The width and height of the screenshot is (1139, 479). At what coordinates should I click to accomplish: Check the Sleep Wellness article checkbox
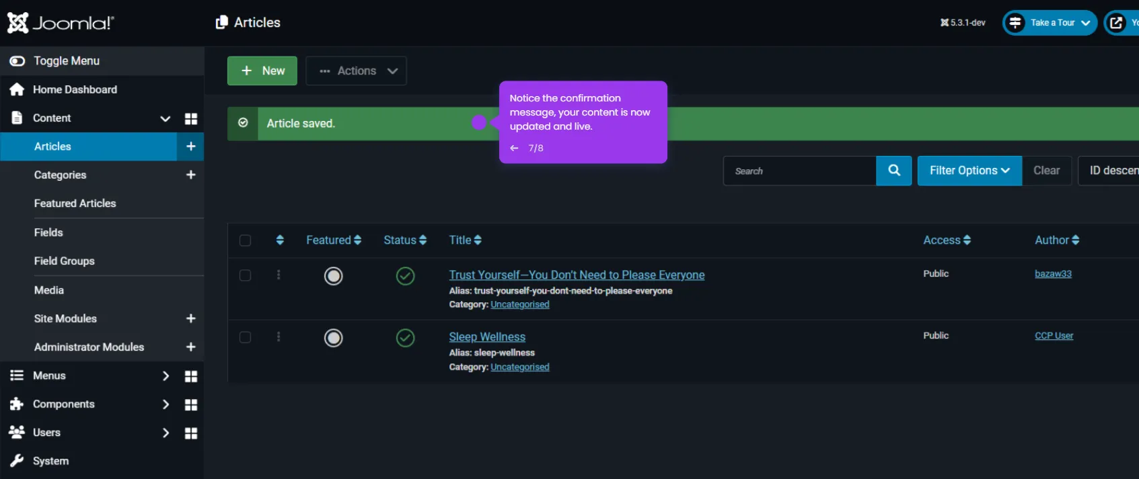coord(245,337)
